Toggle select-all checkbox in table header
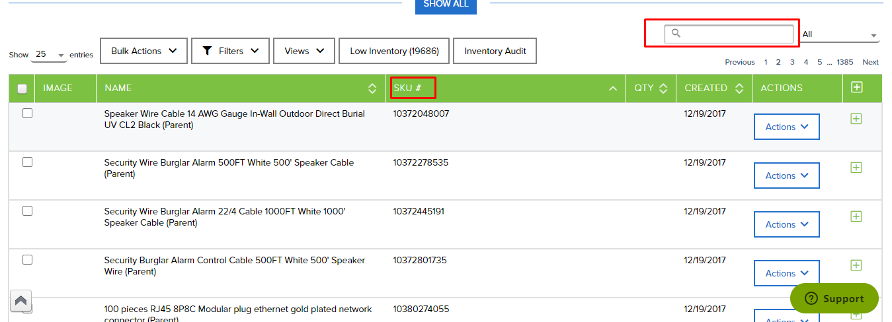892x322 pixels. [22, 88]
